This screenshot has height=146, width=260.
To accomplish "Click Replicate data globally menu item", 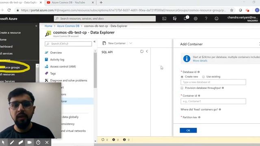I will [70, 117].
